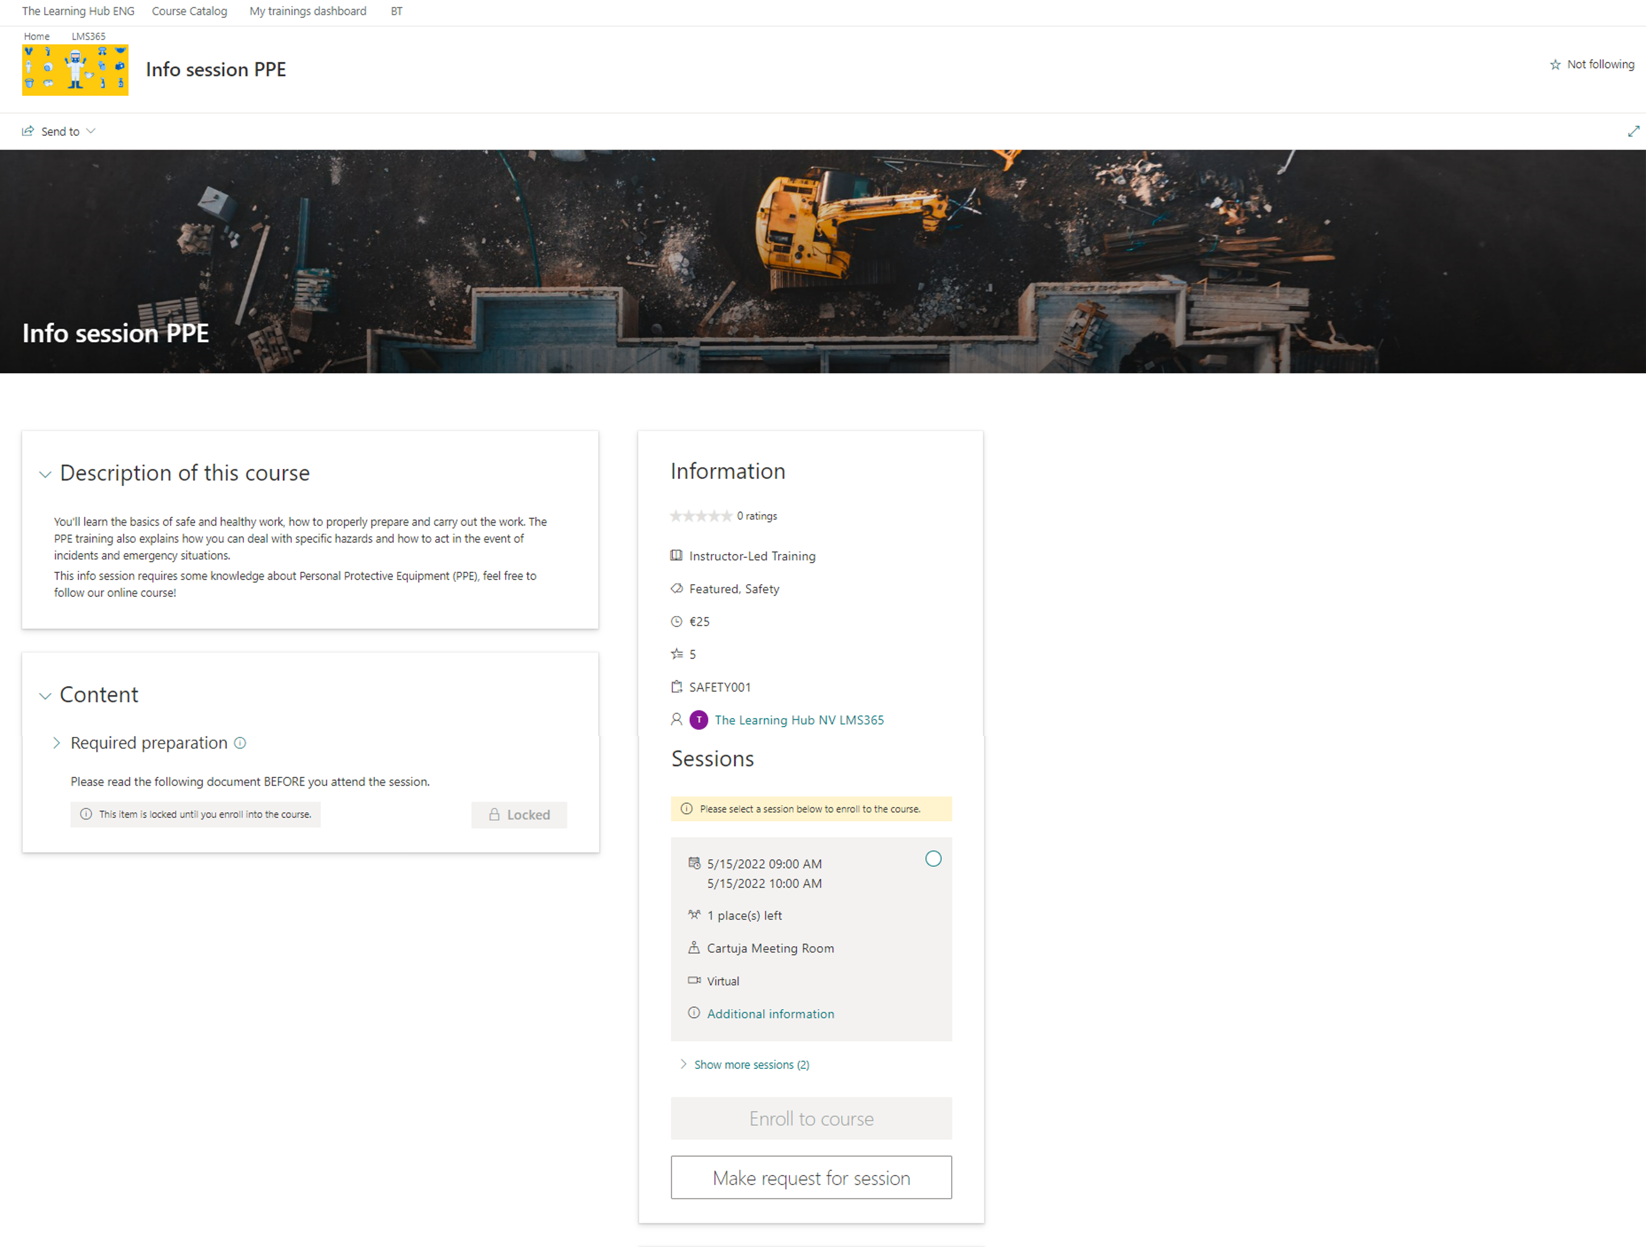Click Make request for session button

point(811,1178)
